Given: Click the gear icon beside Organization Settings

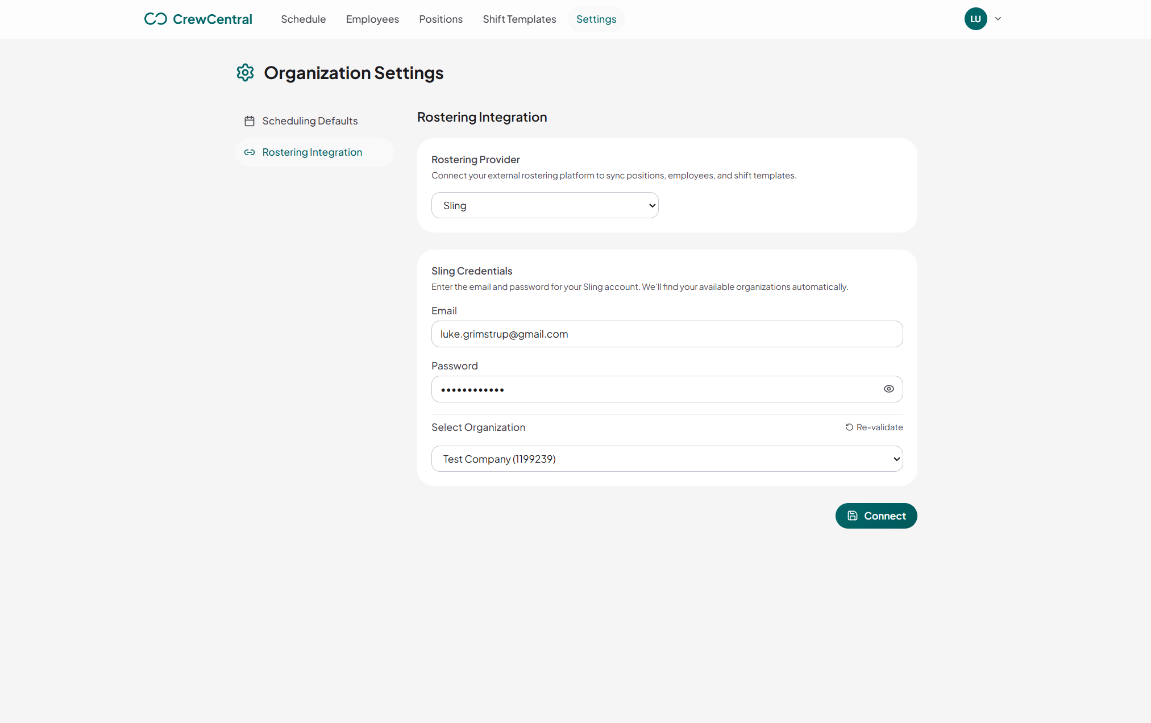Looking at the screenshot, I should click(x=245, y=73).
